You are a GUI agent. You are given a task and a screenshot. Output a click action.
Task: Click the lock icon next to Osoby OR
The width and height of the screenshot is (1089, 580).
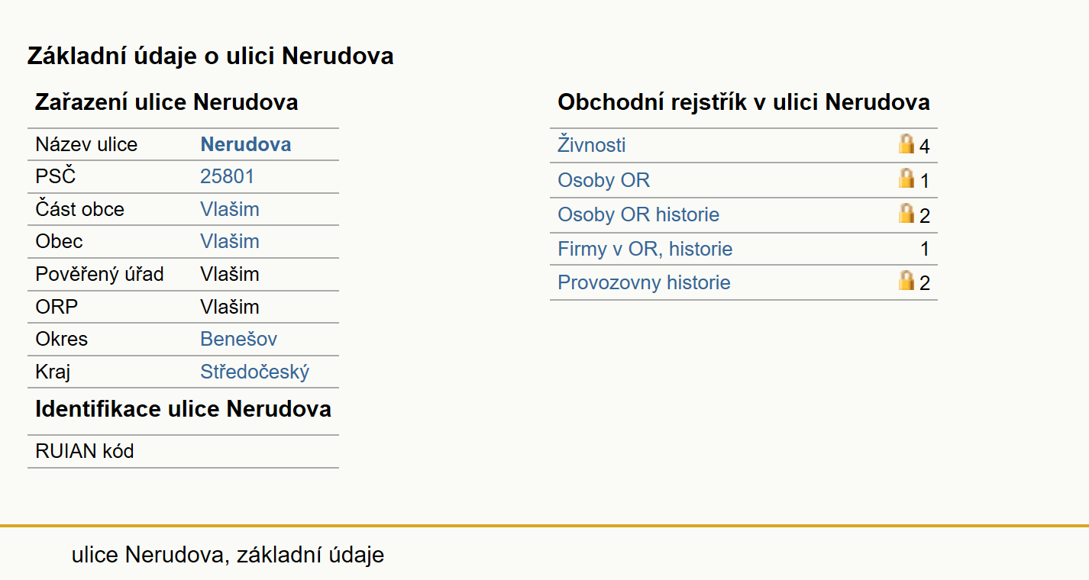tap(906, 179)
